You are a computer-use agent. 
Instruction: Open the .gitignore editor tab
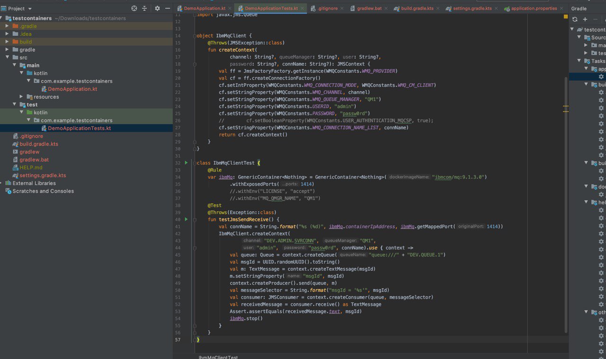[x=329, y=9]
